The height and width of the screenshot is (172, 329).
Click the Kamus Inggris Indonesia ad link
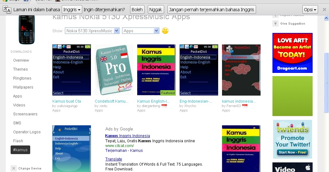pyautogui.click(x=128, y=136)
